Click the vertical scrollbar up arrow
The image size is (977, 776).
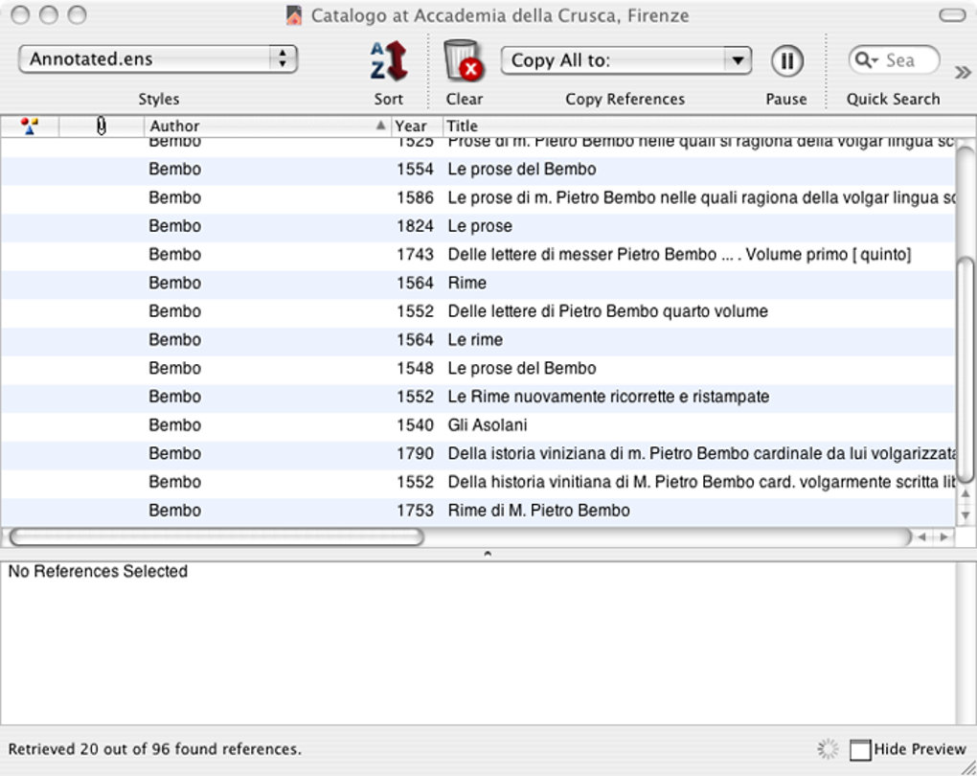click(x=966, y=494)
